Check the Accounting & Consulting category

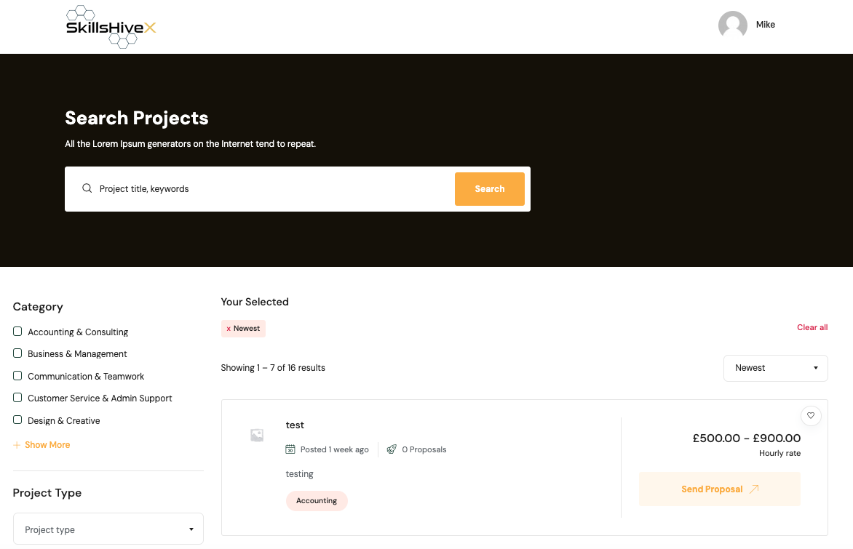coord(17,332)
